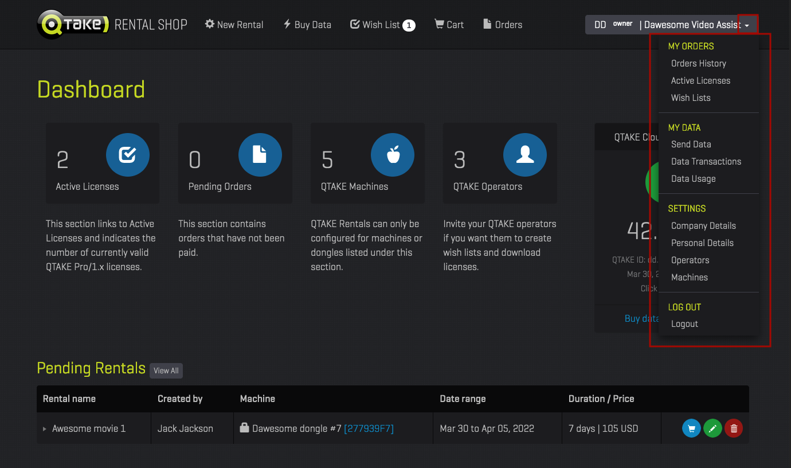The height and width of the screenshot is (468, 791).
Task: Click the Duration / Price column header
Action: click(x=601, y=399)
